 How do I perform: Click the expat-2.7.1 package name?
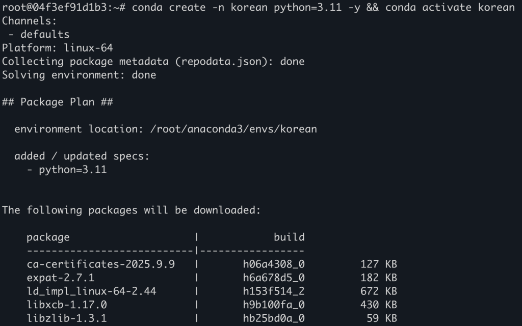click(x=60, y=278)
